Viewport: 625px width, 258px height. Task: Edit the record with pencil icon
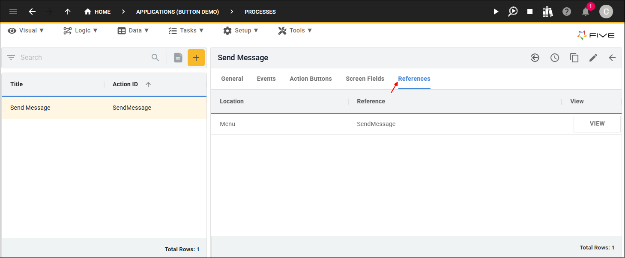(x=593, y=58)
